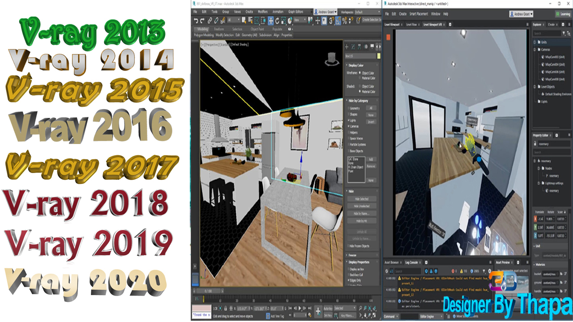
Task: Toggle the Lights hide category checkbox
Action: 349,120
